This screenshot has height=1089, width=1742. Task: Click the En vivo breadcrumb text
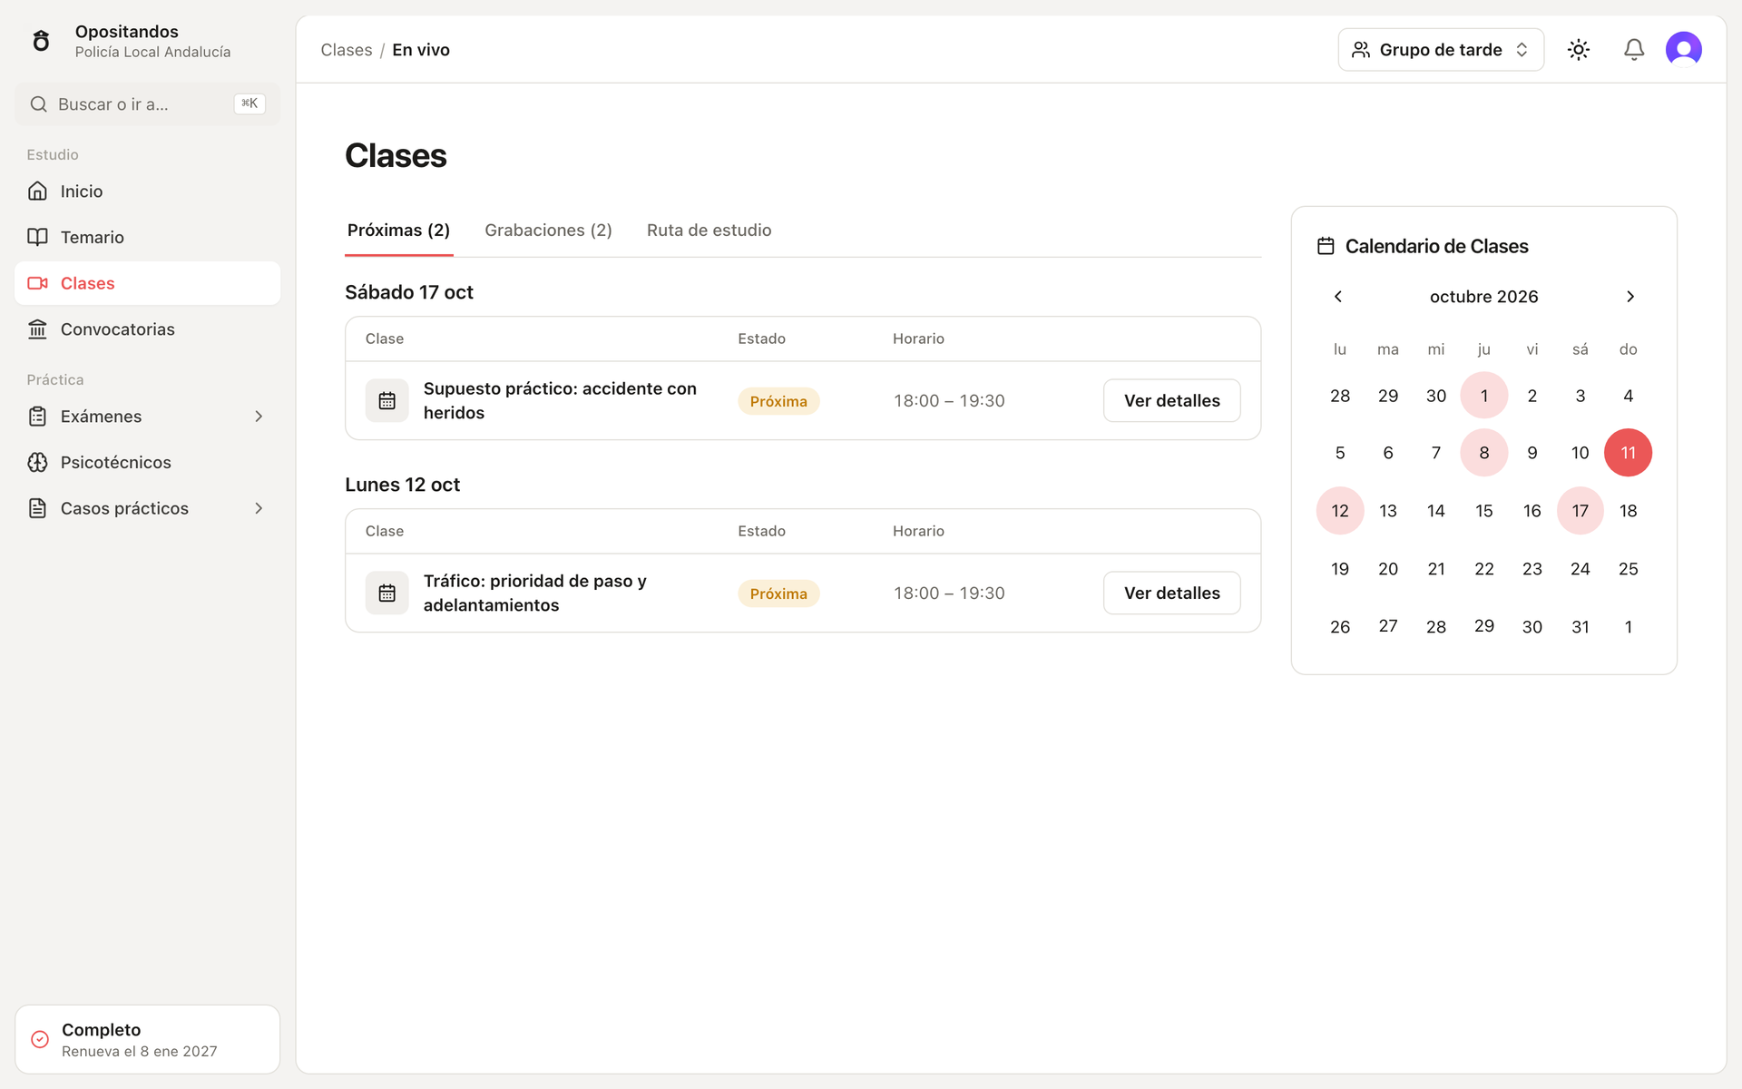[421, 50]
